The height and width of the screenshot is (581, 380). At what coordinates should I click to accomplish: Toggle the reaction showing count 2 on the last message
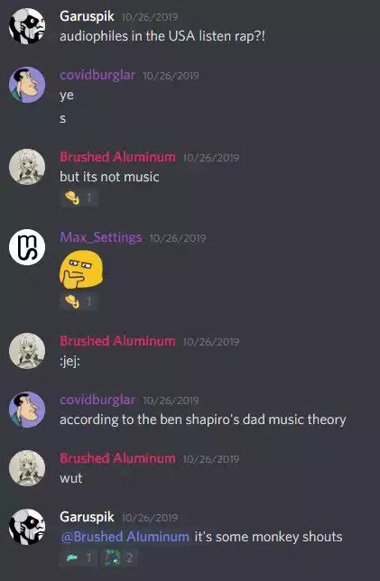coord(119,558)
